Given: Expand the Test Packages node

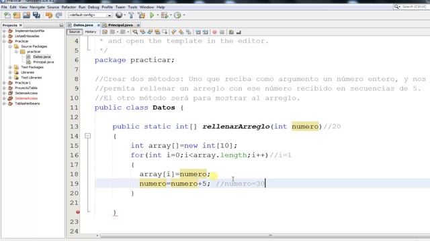Looking at the screenshot, I should 10,67.
